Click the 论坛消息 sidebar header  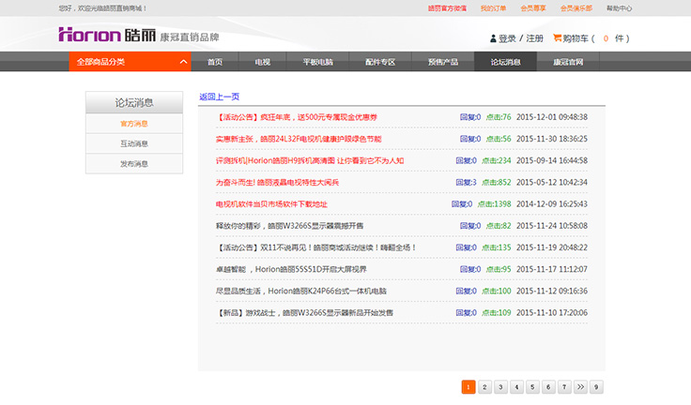tap(134, 102)
